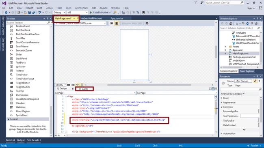Click the Publish button in status bar
Screen dimensions: 264x148
pyautogui.click(x=254, y=146)
